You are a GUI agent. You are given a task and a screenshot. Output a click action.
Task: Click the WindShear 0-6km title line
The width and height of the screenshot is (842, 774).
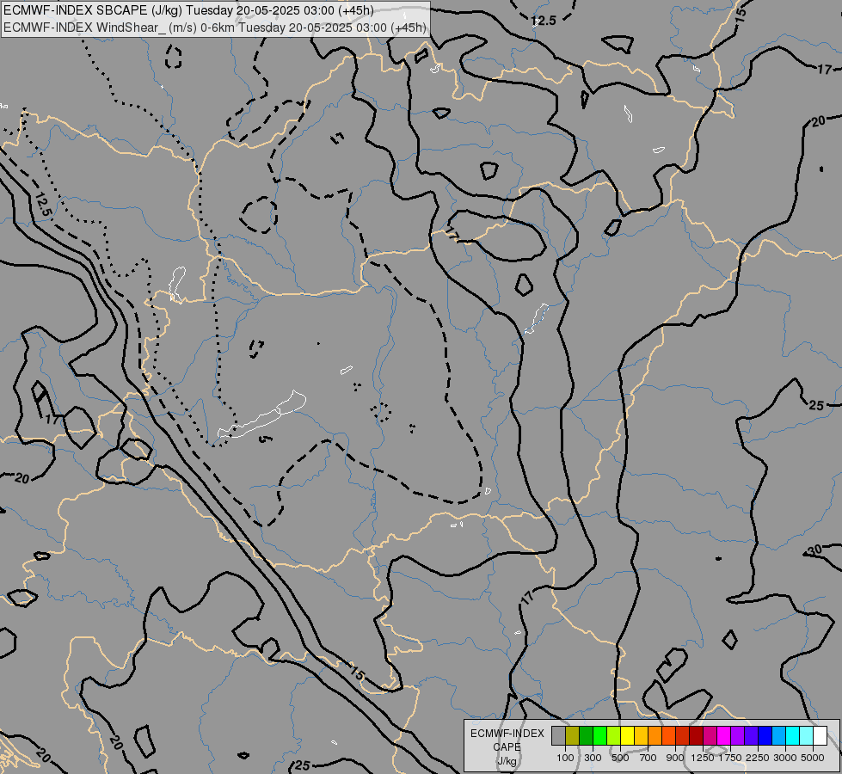click(x=215, y=28)
